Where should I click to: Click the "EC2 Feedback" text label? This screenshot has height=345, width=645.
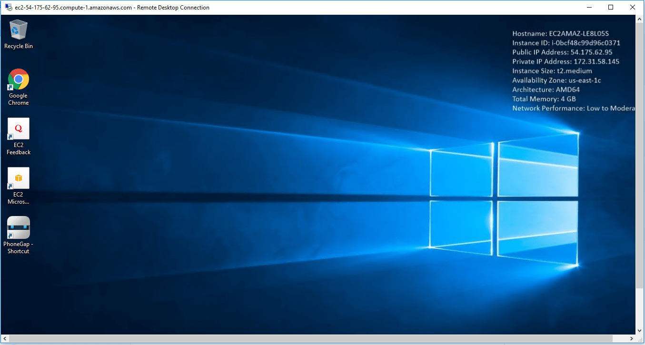tap(18, 148)
